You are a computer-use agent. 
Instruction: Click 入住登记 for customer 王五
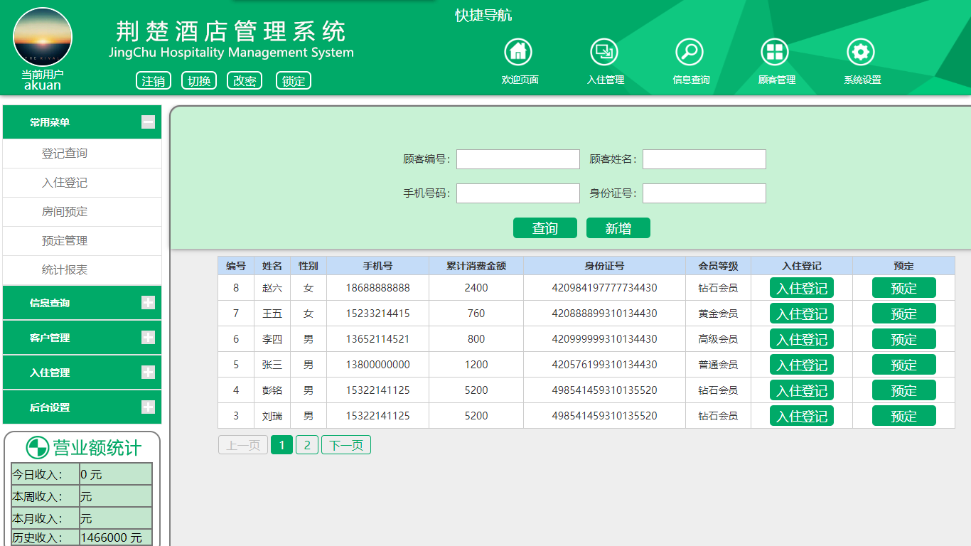pos(802,314)
